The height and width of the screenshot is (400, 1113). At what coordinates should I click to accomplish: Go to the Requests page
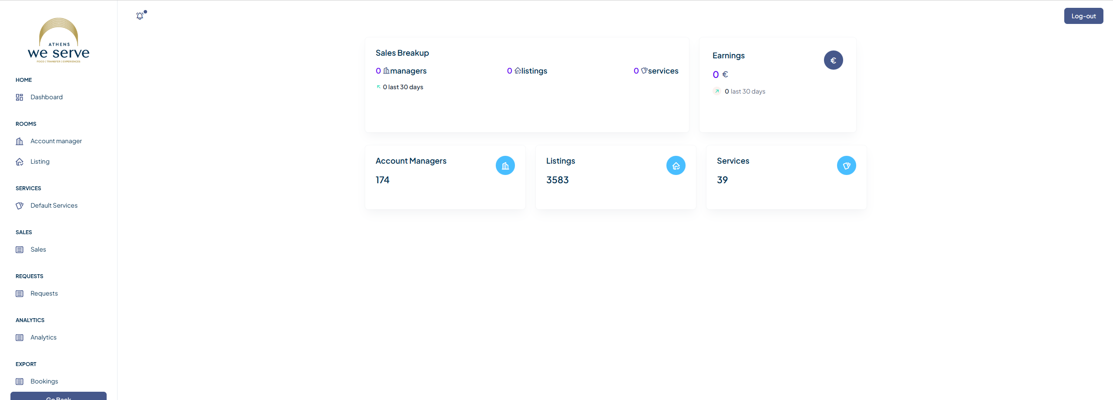[44, 293]
